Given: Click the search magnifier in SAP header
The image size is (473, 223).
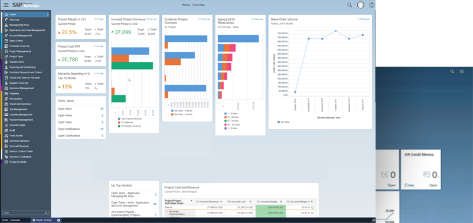Looking at the screenshot, I should coord(350,5).
